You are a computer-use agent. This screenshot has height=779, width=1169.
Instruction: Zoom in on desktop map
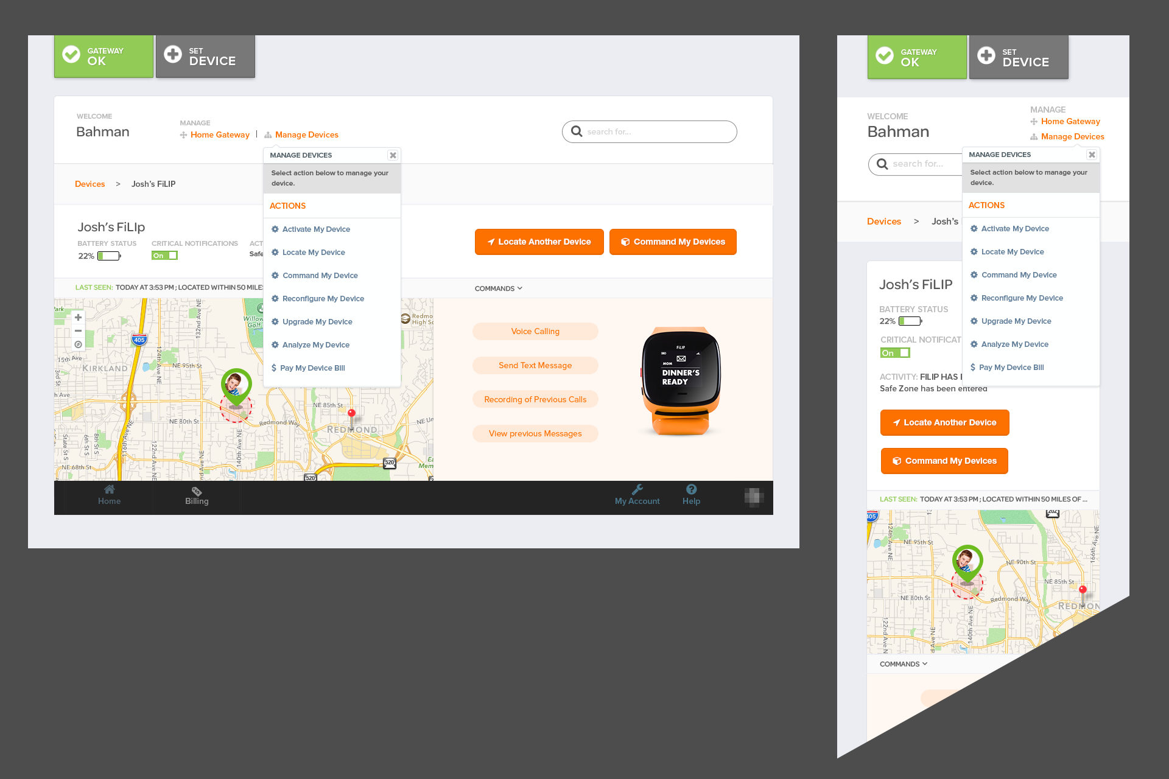tap(78, 317)
